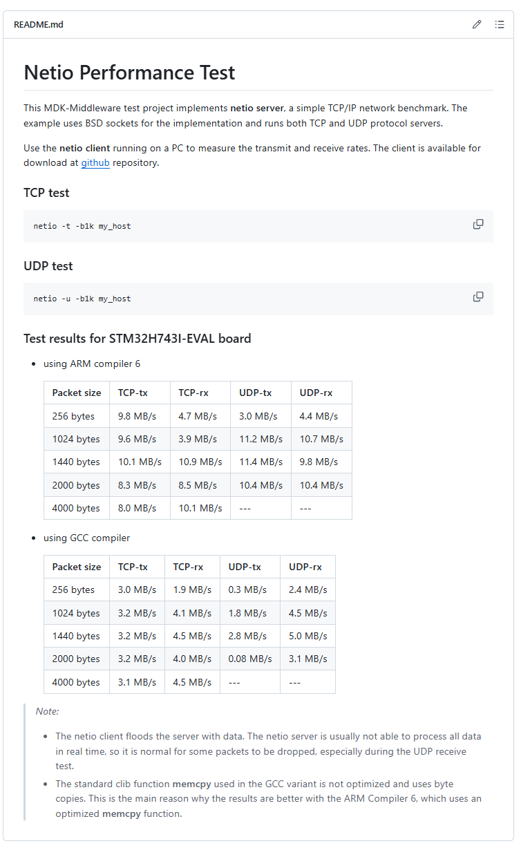Click UDP-rx header in ARM table
Screen dimensions: 521x848
321,393
